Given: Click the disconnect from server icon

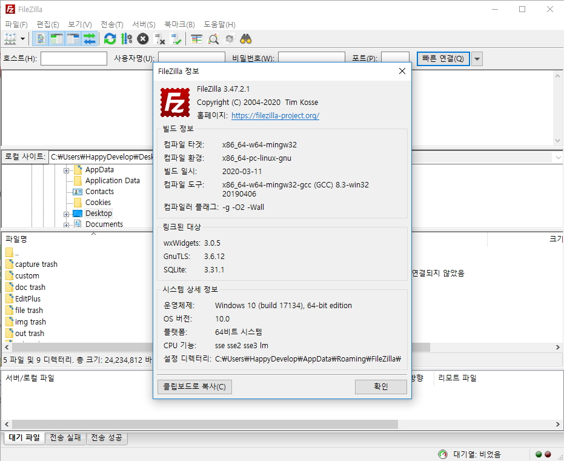Looking at the screenshot, I should click(x=159, y=39).
